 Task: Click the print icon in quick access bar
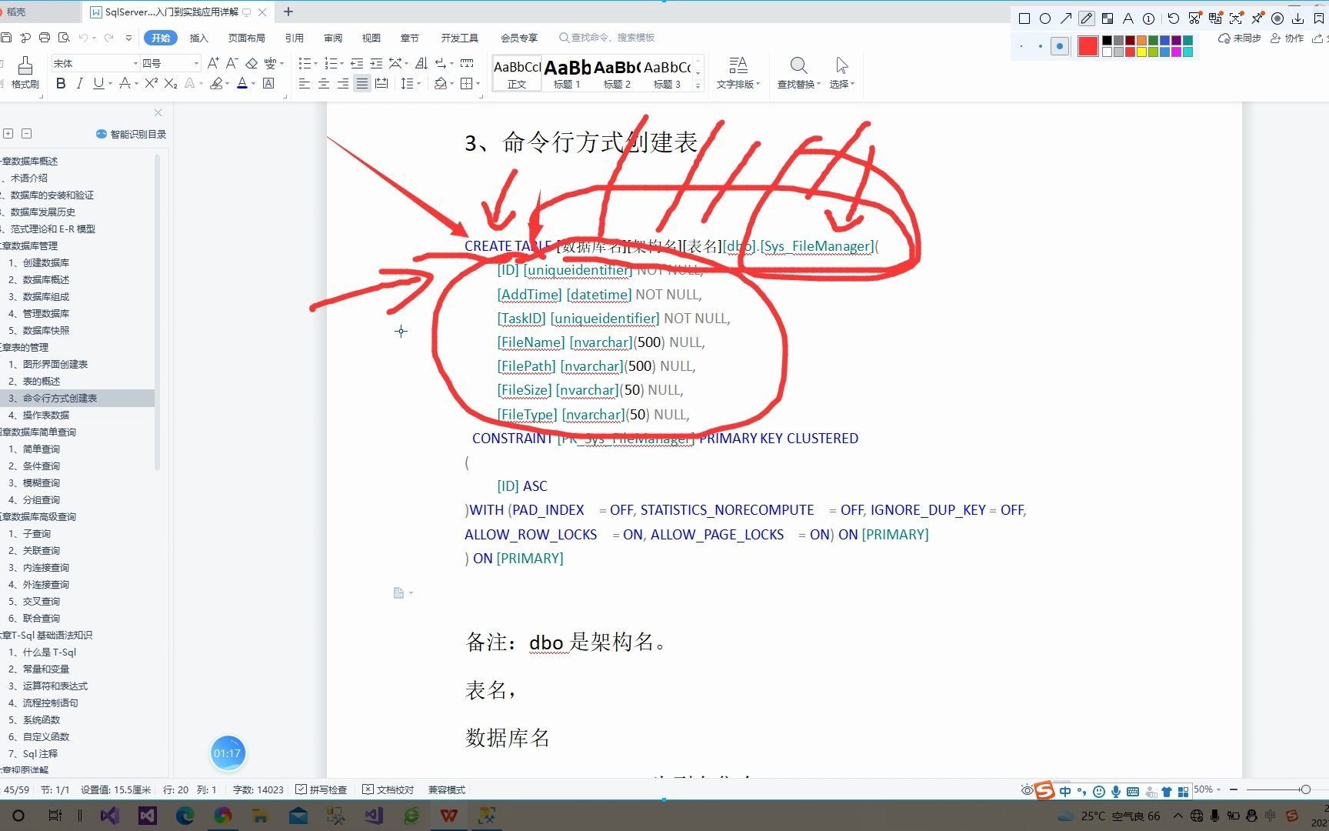[x=45, y=37]
